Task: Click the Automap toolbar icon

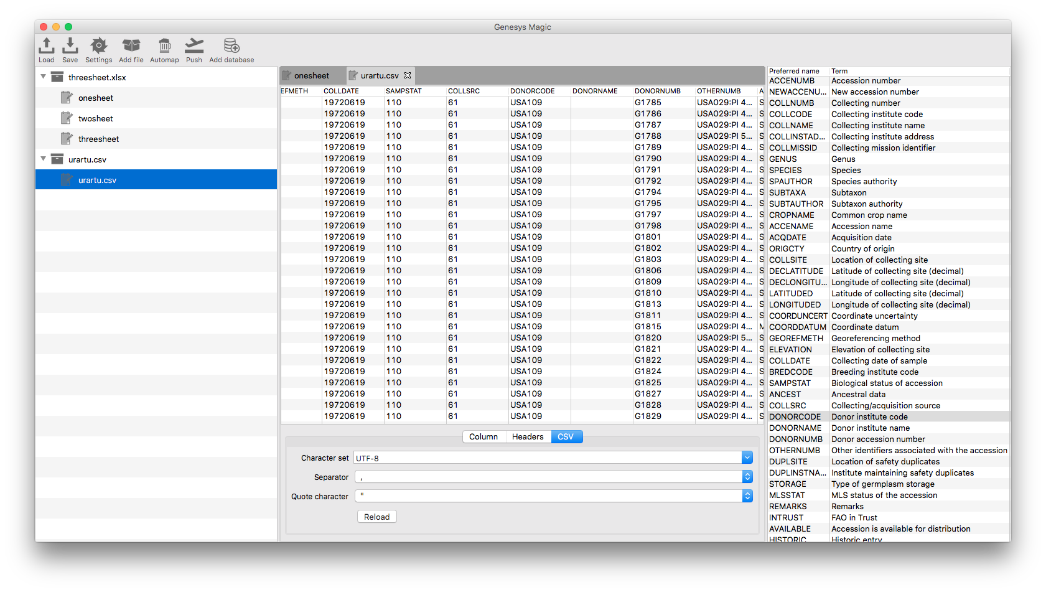Action: [164, 50]
